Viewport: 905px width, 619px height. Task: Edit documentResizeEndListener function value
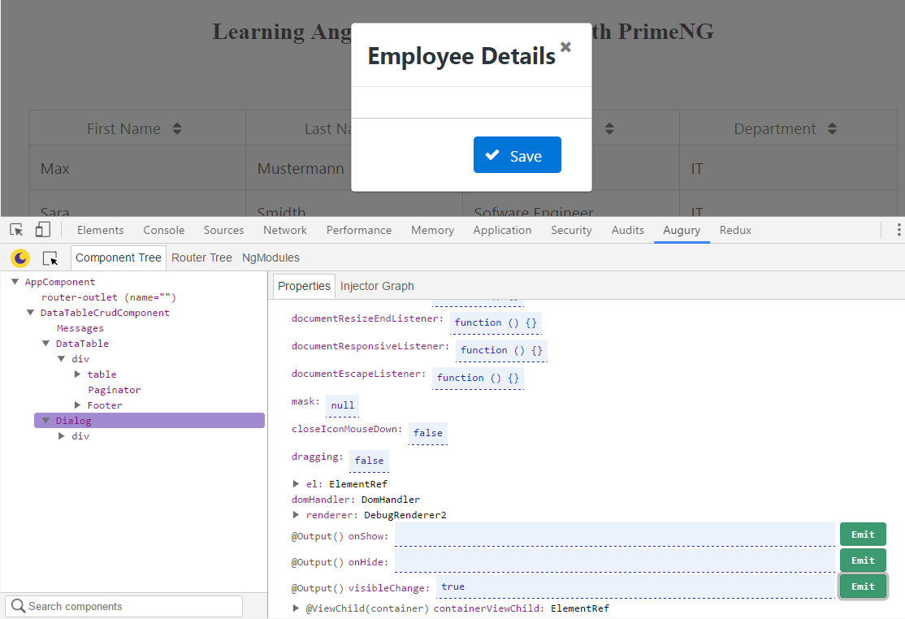[496, 322]
